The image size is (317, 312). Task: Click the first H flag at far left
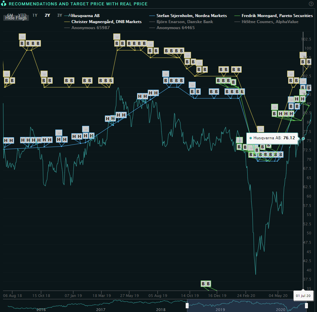(6, 141)
